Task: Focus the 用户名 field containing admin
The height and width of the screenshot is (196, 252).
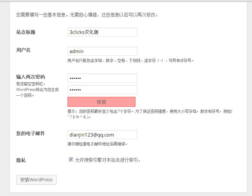Action: coord(102,51)
